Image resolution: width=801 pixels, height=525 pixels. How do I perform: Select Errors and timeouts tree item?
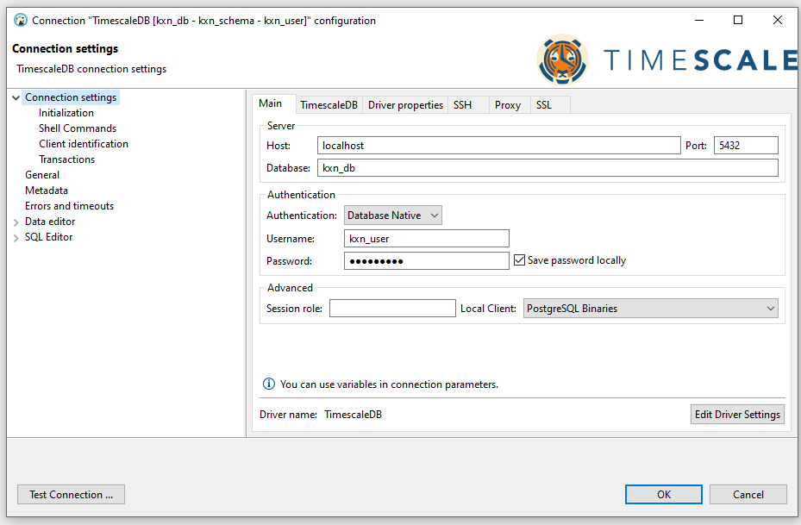[x=70, y=206]
